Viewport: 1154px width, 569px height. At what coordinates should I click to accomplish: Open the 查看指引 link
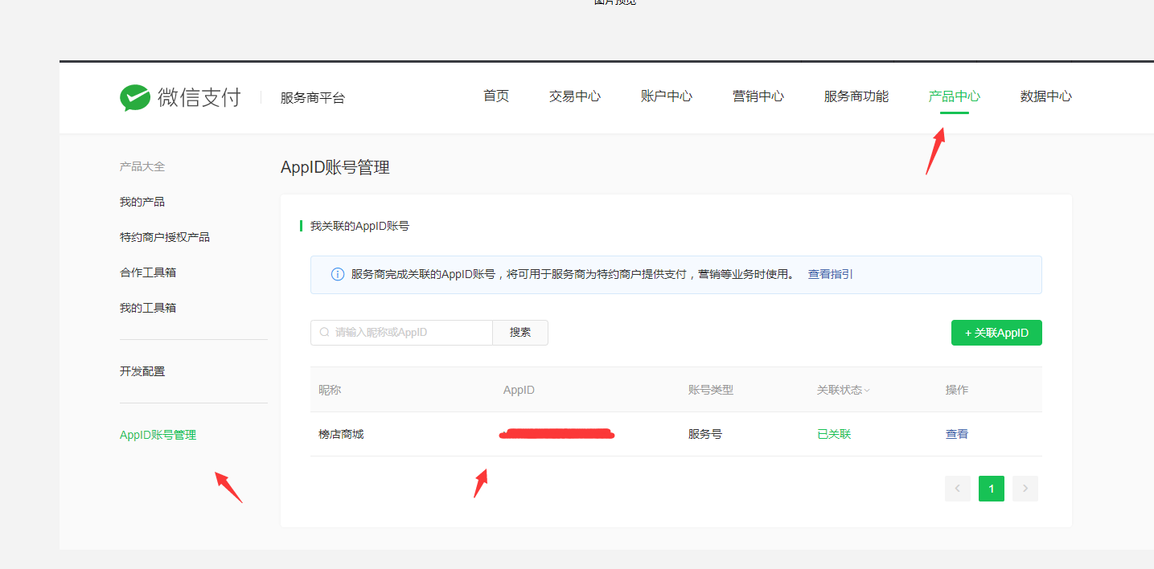click(x=830, y=274)
